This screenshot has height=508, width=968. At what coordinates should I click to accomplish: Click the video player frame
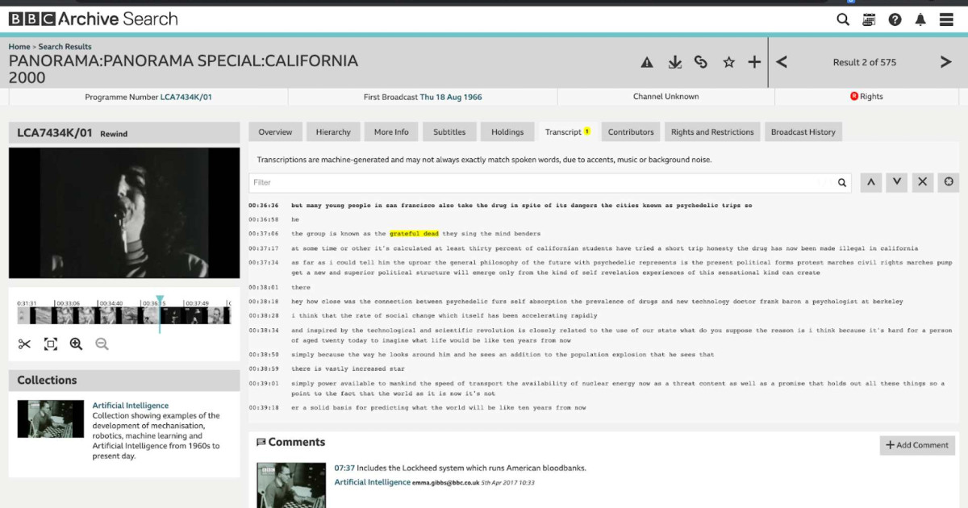point(124,213)
